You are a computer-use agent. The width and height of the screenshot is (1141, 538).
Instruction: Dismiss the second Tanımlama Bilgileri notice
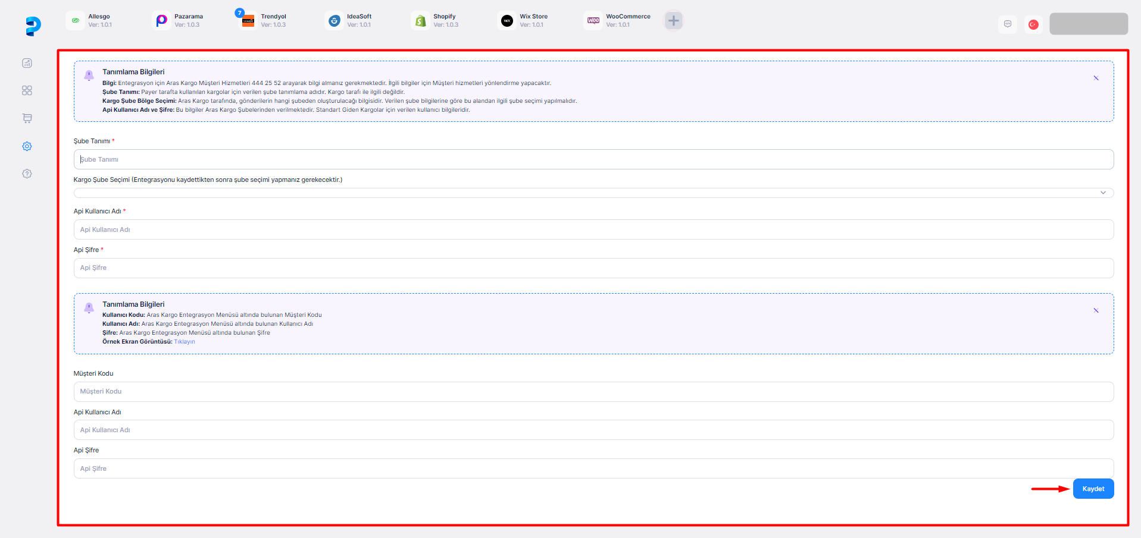(x=1096, y=310)
